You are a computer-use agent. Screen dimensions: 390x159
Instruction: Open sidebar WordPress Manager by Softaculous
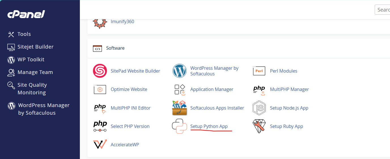(x=44, y=109)
